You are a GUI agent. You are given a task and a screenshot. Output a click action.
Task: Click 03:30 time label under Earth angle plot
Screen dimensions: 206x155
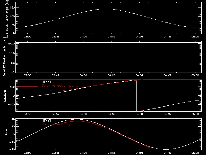point(27,36)
